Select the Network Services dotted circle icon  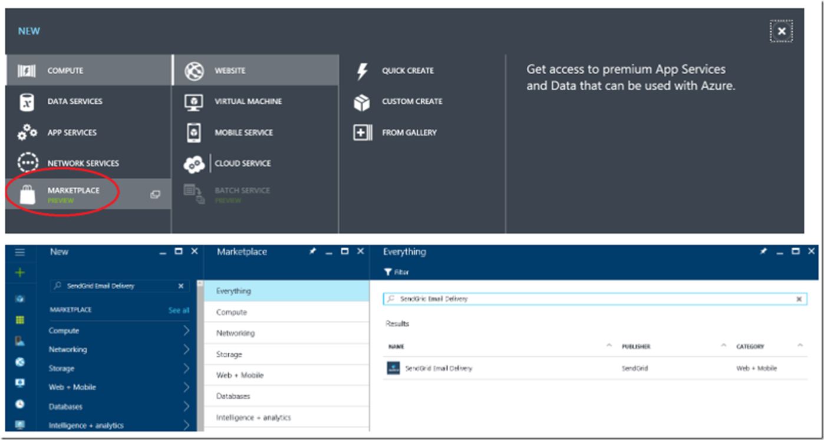(x=27, y=163)
